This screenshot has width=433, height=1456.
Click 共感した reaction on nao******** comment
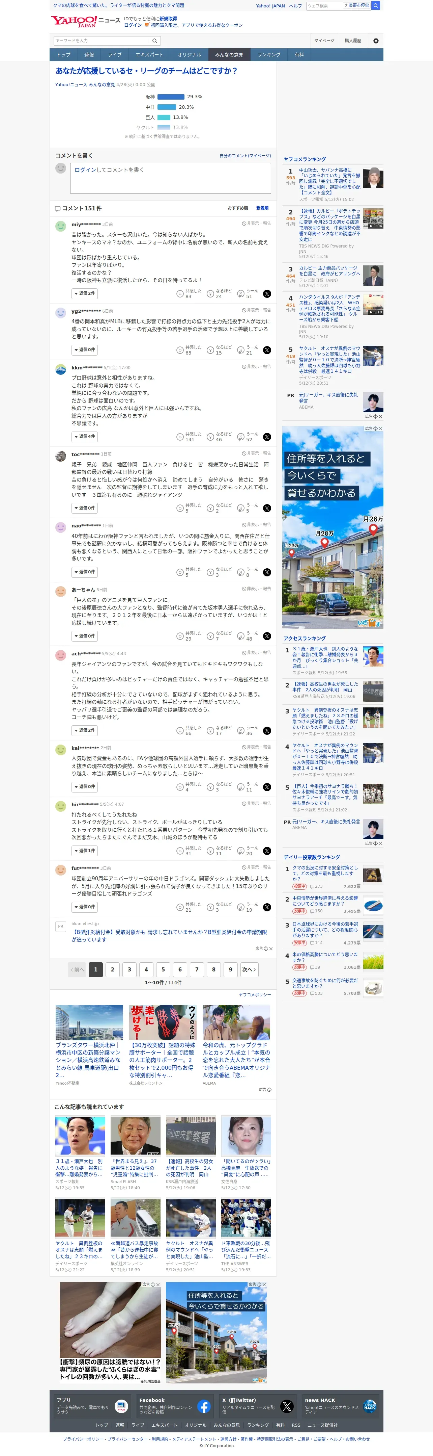[189, 572]
